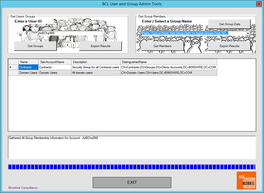Click the Get Members button
The image size is (264, 193).
(x=162, y=46)
